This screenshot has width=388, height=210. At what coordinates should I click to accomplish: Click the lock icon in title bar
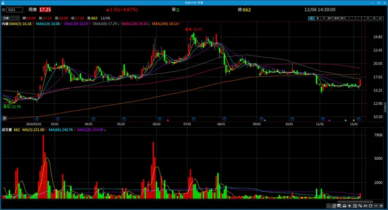3,3
